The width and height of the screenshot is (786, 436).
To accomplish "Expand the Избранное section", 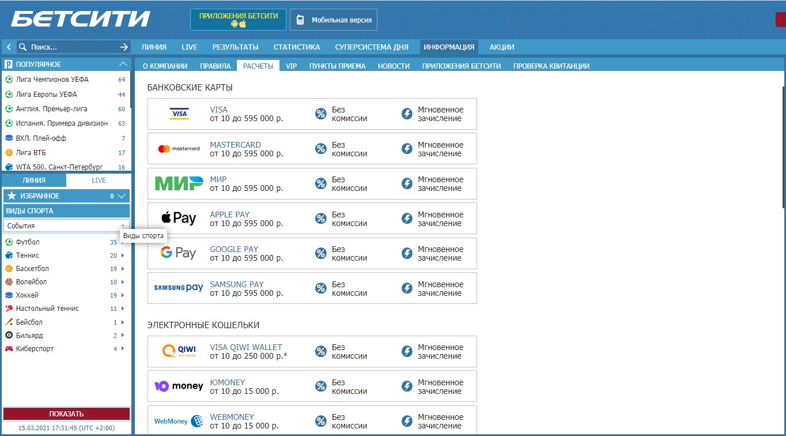I will (x=121, y=196).
